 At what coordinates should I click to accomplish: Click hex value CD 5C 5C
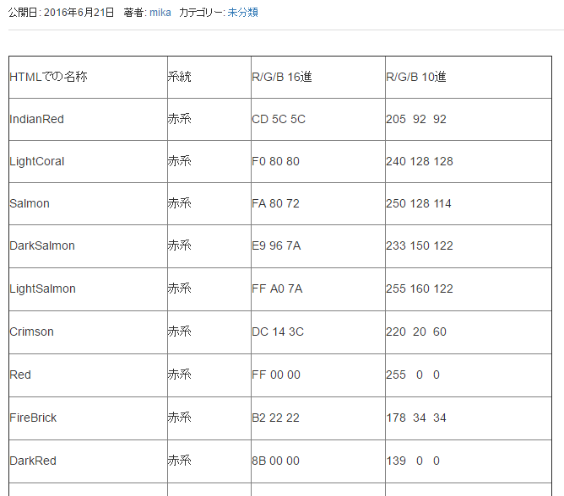279,119
